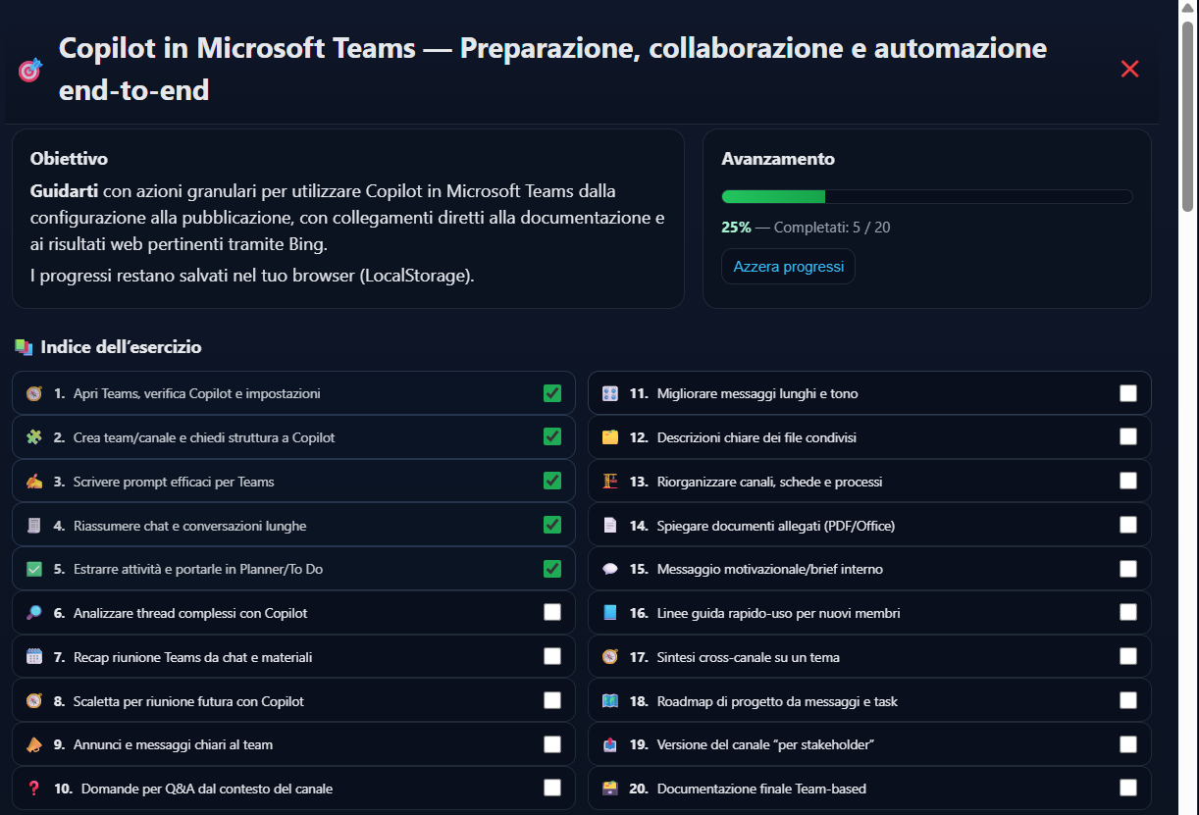1199x815 pixels.
Task: Click the Obiettivo heading
Action: click(x=69, y=158)
